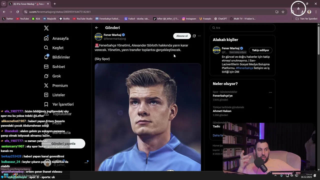Open Keşfet explore page

coord(54,48)
